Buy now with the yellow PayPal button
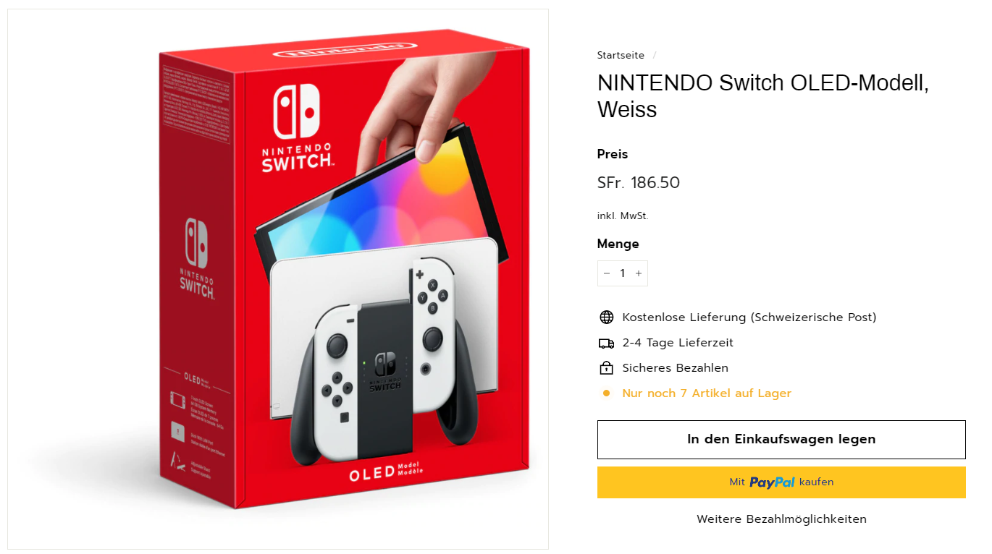Image resolution: width=992 pixels, height=554 pixels. coord(781,482)
